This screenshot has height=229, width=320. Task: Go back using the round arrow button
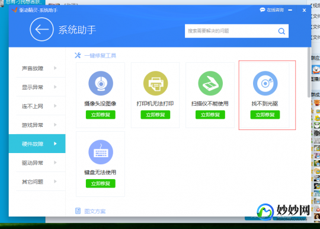(x=42, y=30)
